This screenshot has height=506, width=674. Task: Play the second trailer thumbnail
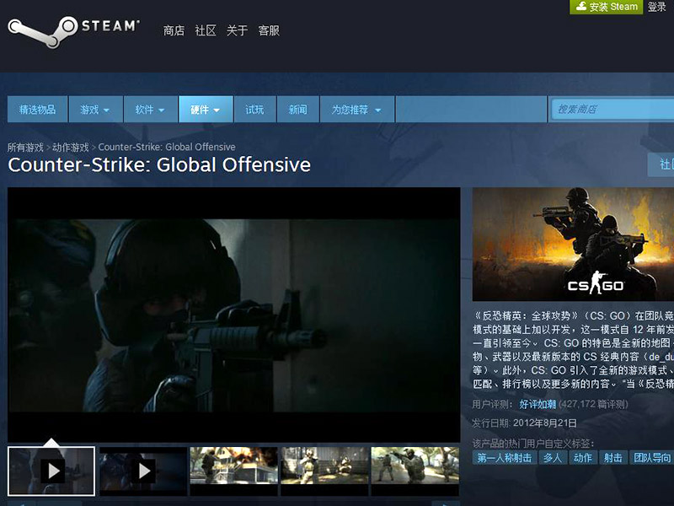coord(143,471)
